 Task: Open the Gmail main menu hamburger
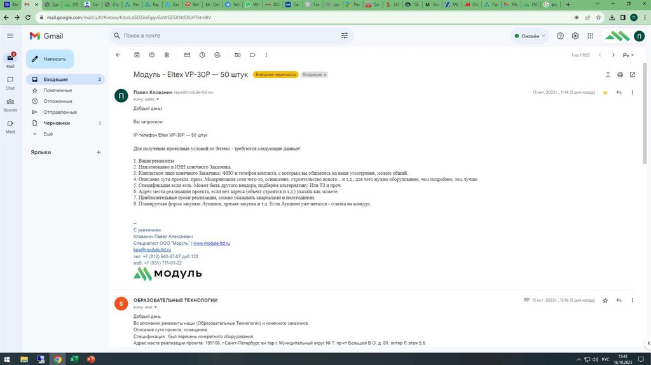10,36
